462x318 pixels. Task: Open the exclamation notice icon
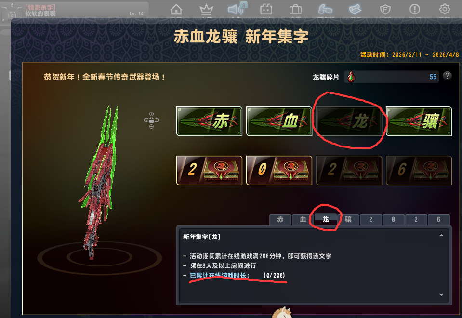click(415, 10)
